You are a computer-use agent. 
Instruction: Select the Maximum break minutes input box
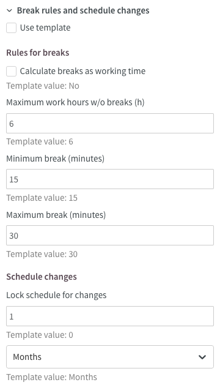(x=110, y=236)
